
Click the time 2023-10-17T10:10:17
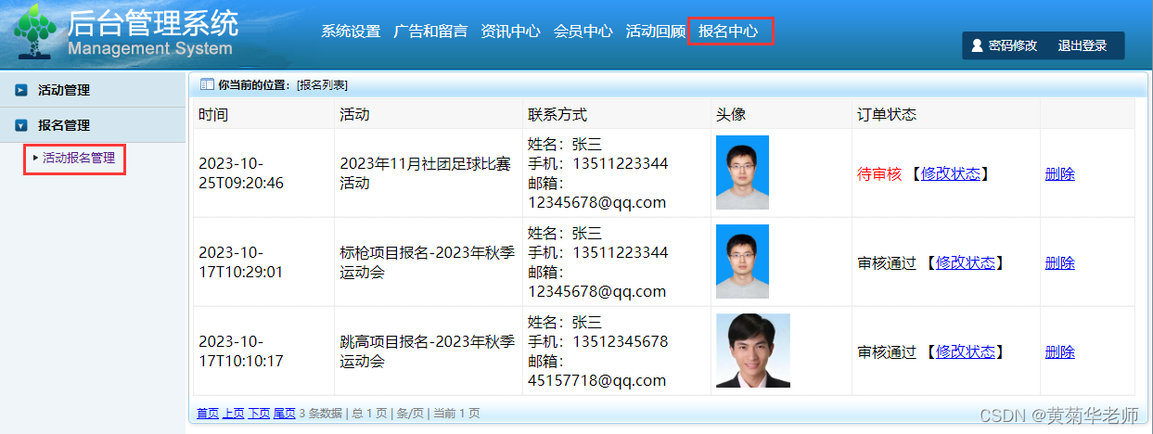pos(241,351)
